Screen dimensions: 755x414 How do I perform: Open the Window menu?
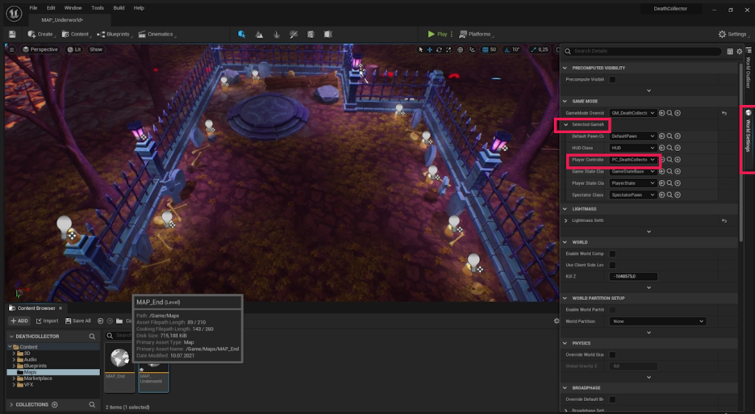pos(73,8)
